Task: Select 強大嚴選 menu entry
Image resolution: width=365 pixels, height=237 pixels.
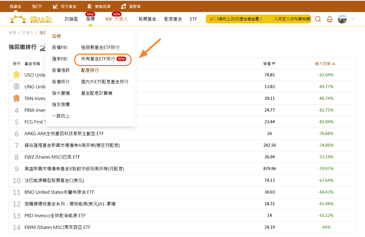Action: tap(61, 93)
